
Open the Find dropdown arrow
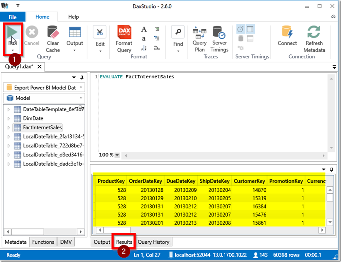(x=178, y=51)
